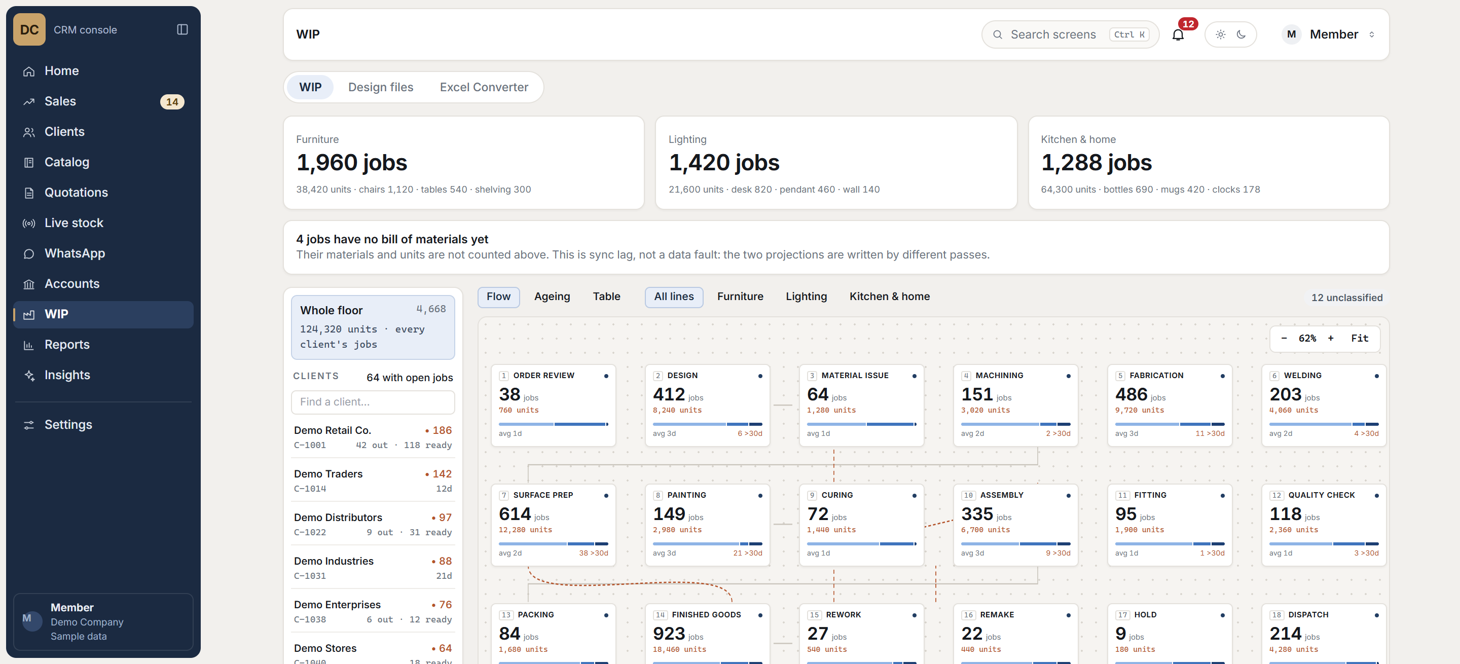
Task: Open Settings in the sidebar
Action: [x=103, y=424]
